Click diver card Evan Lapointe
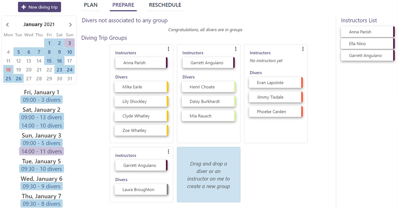 (275, 82)
